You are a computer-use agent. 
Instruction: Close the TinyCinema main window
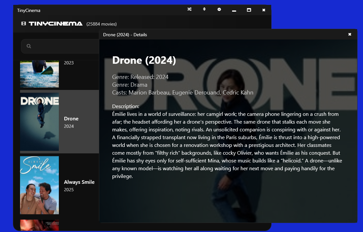(264, 10)
